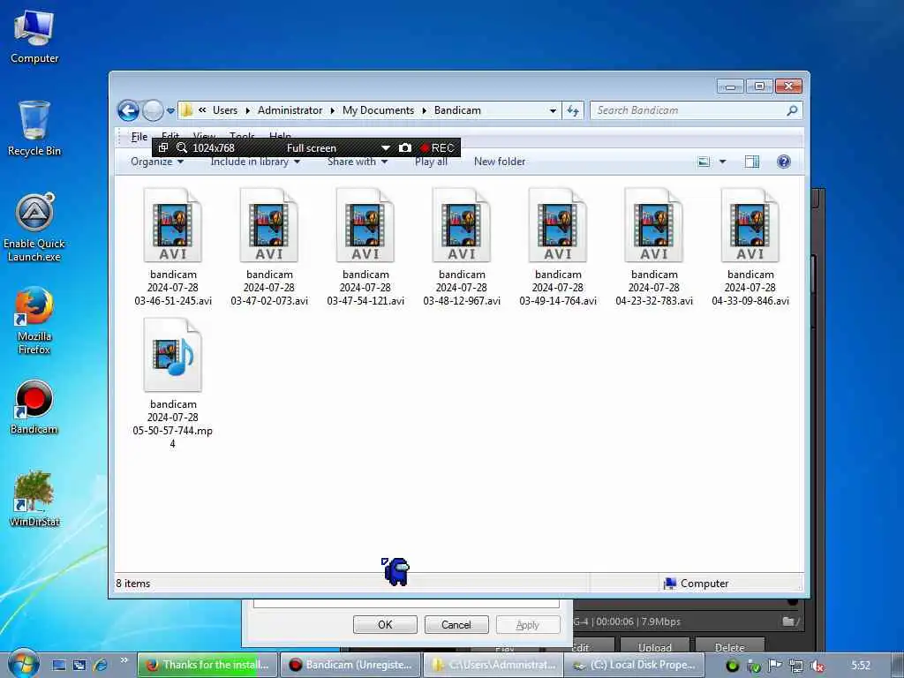
Task: Click the Bandicam overlay magnifier icon
Action: pos(182,147)
